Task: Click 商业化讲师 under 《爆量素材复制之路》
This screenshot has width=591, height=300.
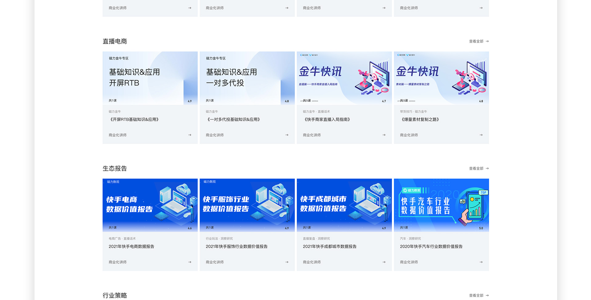Action: [409, 135]
